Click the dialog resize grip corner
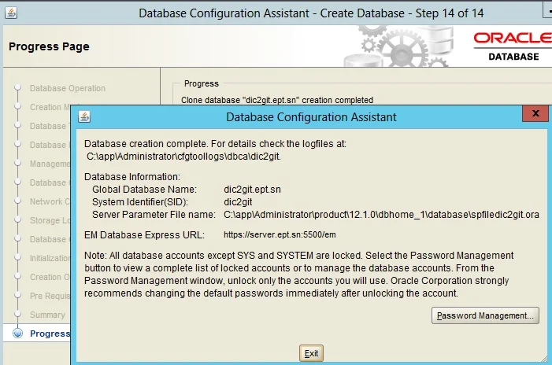Screen dimensions: 552x365 (544, 358)
